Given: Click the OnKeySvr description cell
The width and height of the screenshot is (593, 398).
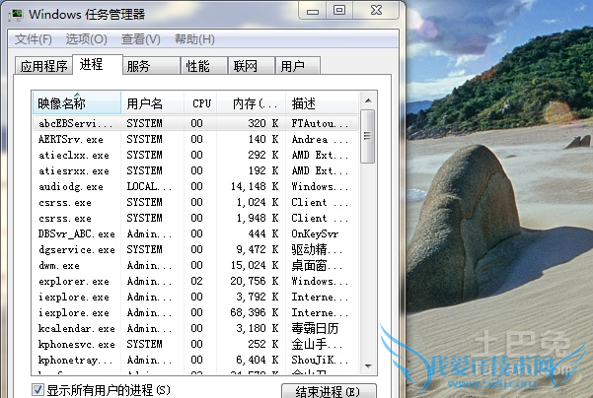Looking at the screenshot, I should (315, 234).
